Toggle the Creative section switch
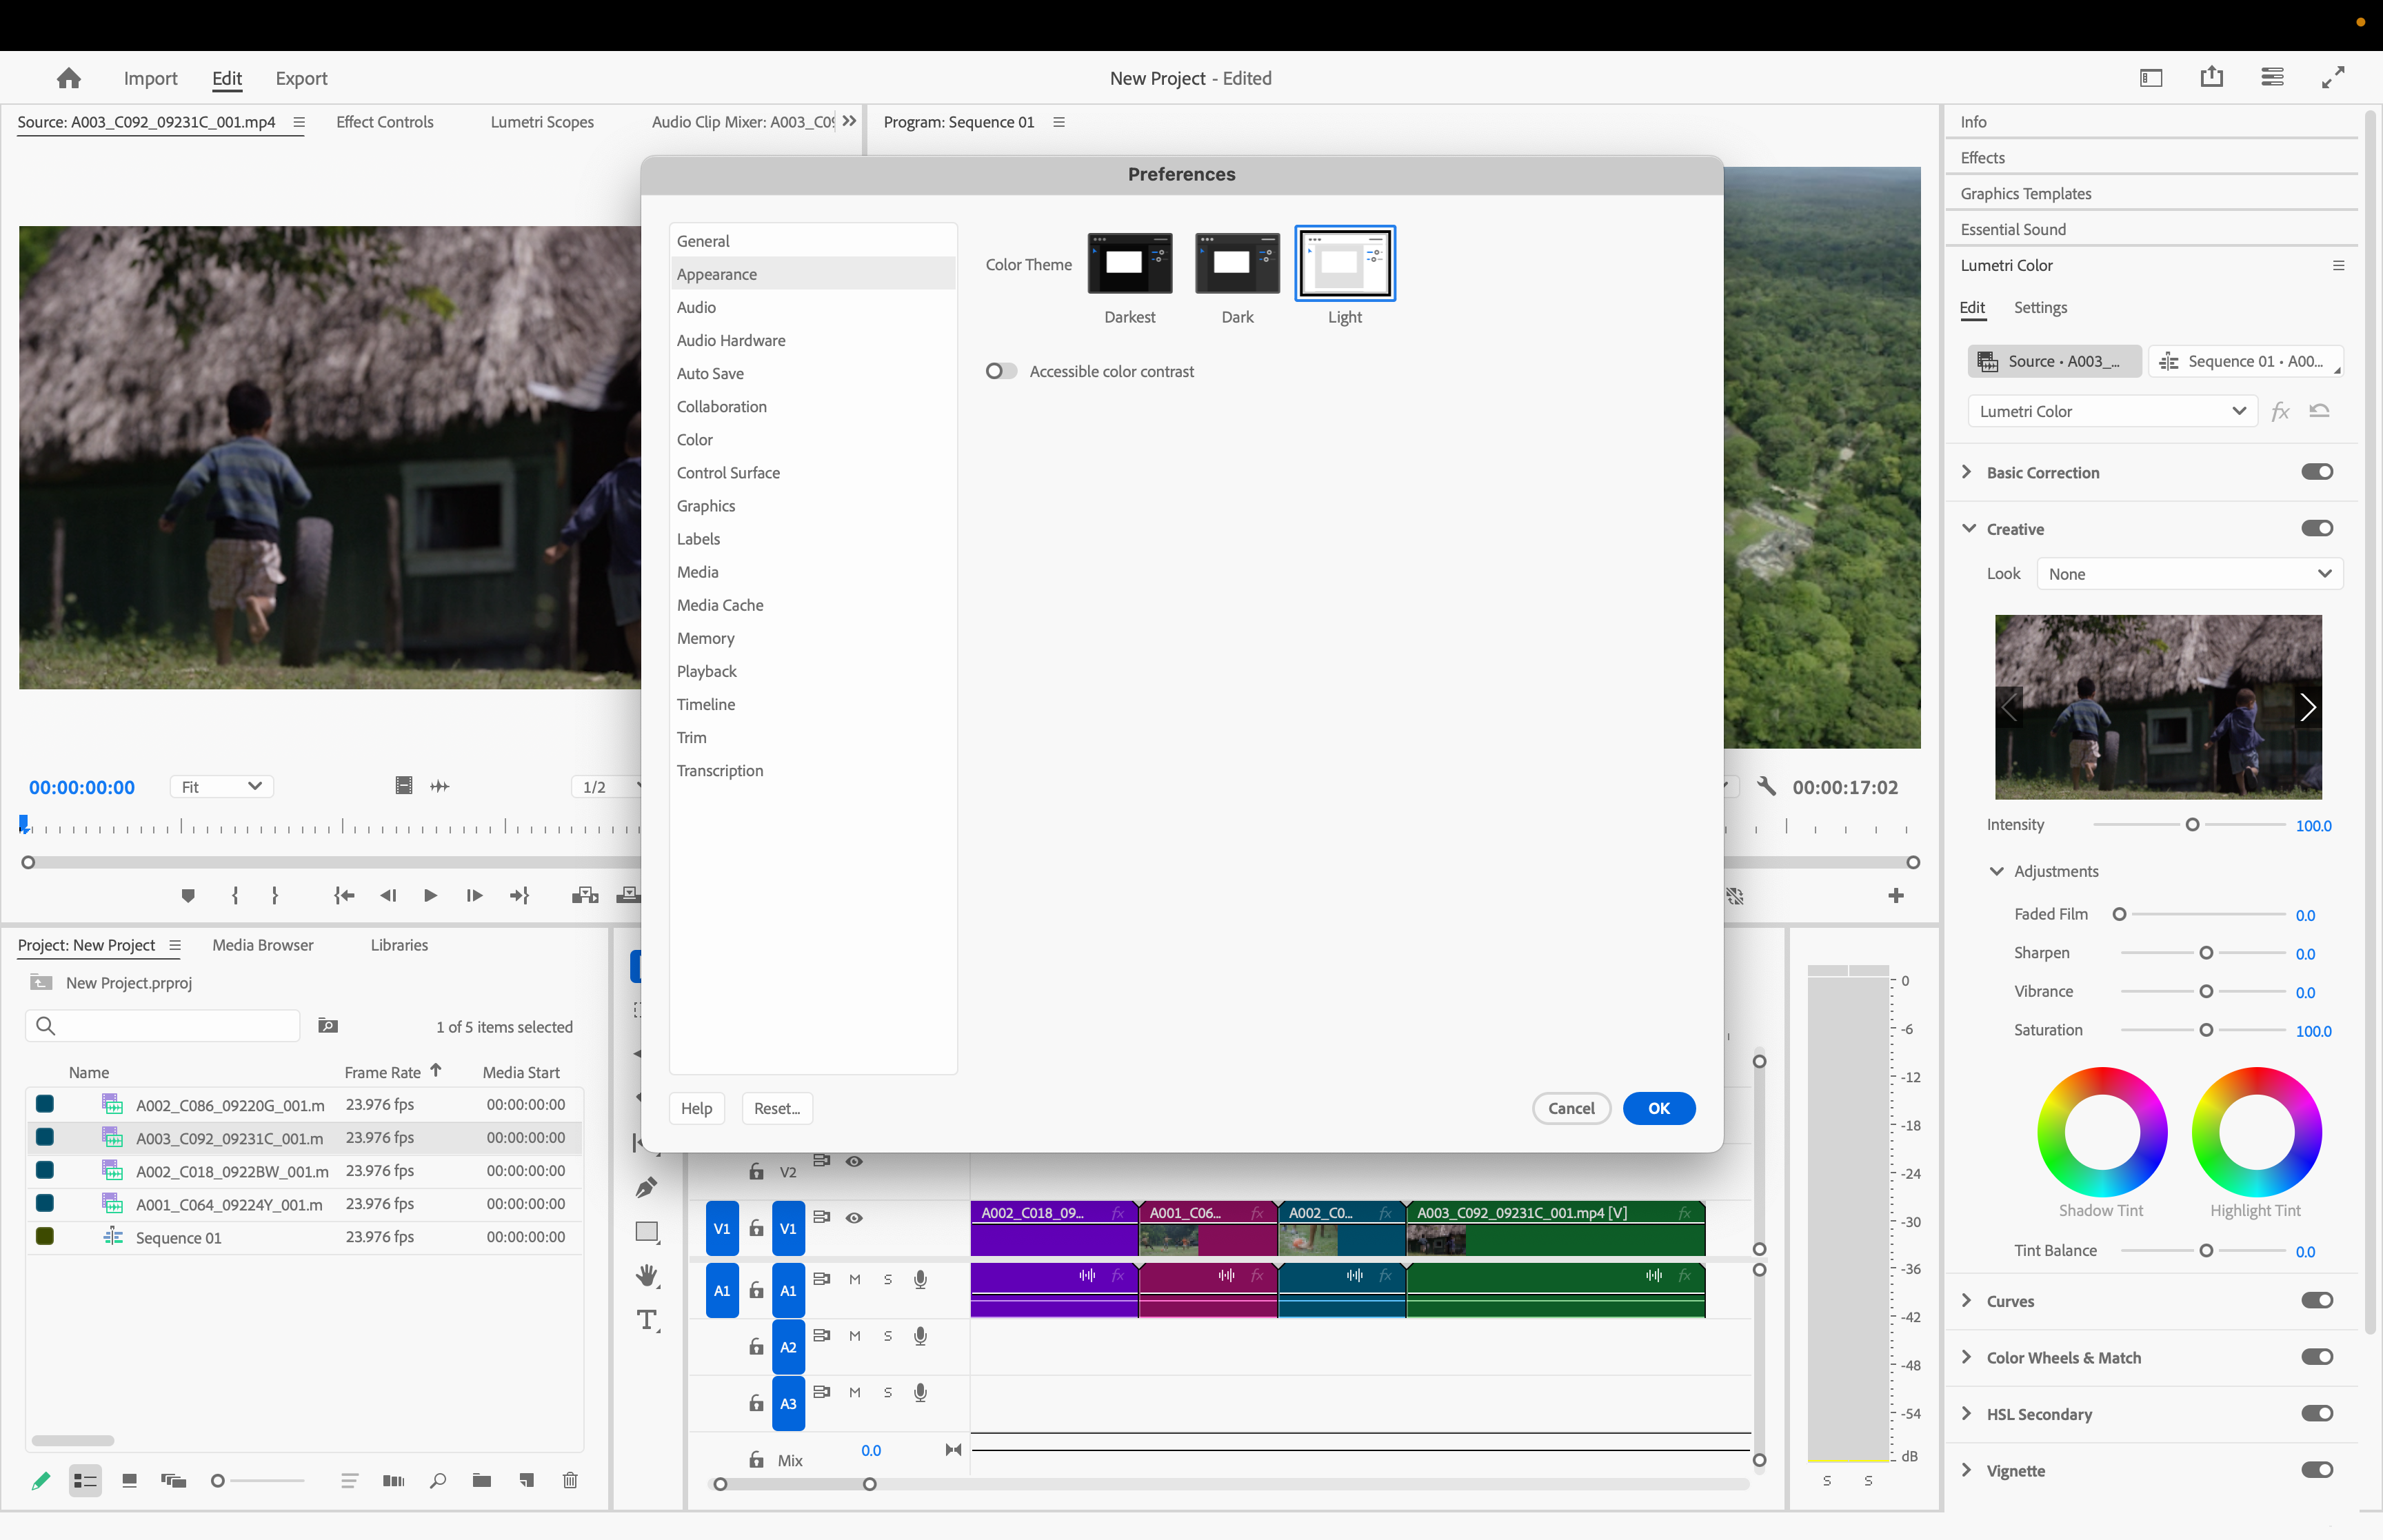The width and height of the screenshot is (2383, 1540). coord(2317,528)
